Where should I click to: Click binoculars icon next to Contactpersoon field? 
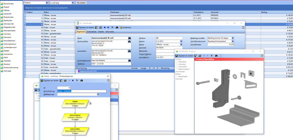(129, 61)
